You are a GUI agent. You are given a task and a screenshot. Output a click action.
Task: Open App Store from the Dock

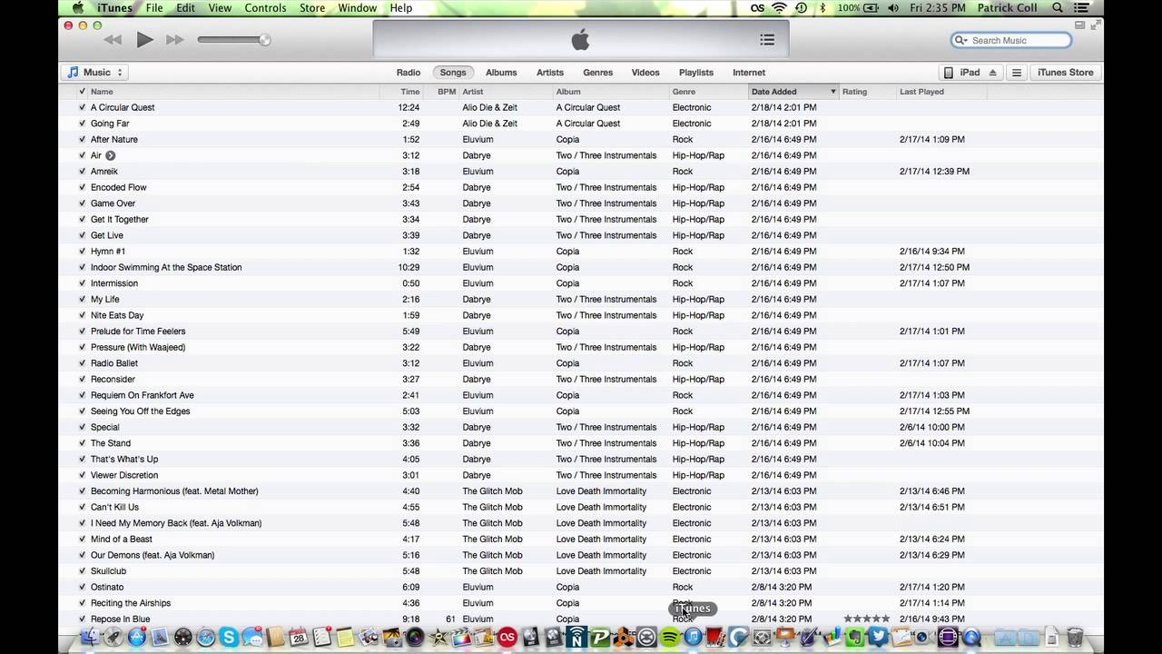click(137, 638)
